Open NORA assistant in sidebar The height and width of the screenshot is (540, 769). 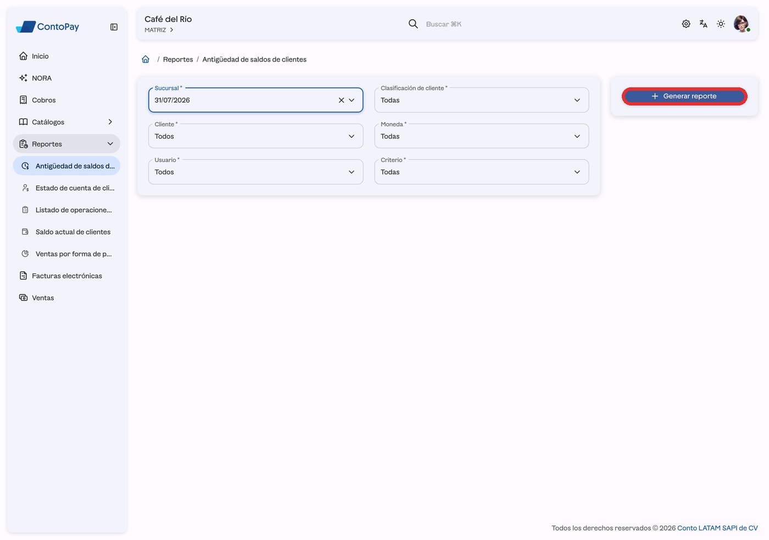pos(66,78)
